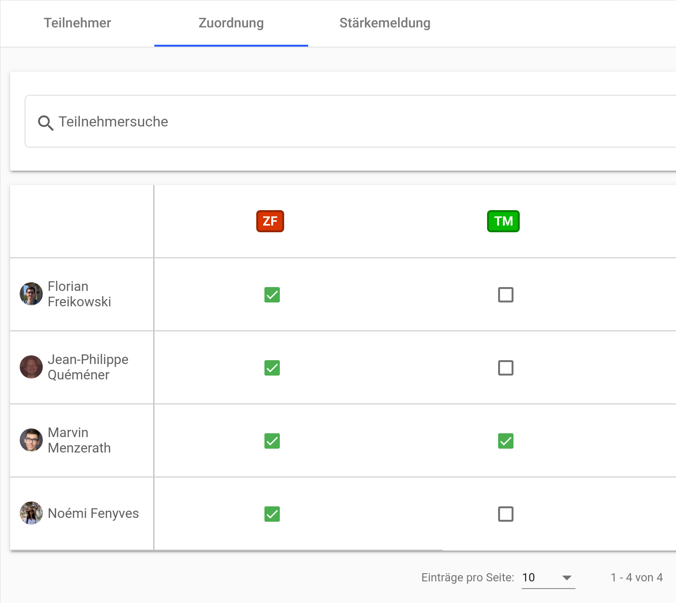Assign TM to Noémi Fenyves
676x603 pixels.
tap(505, 514)
